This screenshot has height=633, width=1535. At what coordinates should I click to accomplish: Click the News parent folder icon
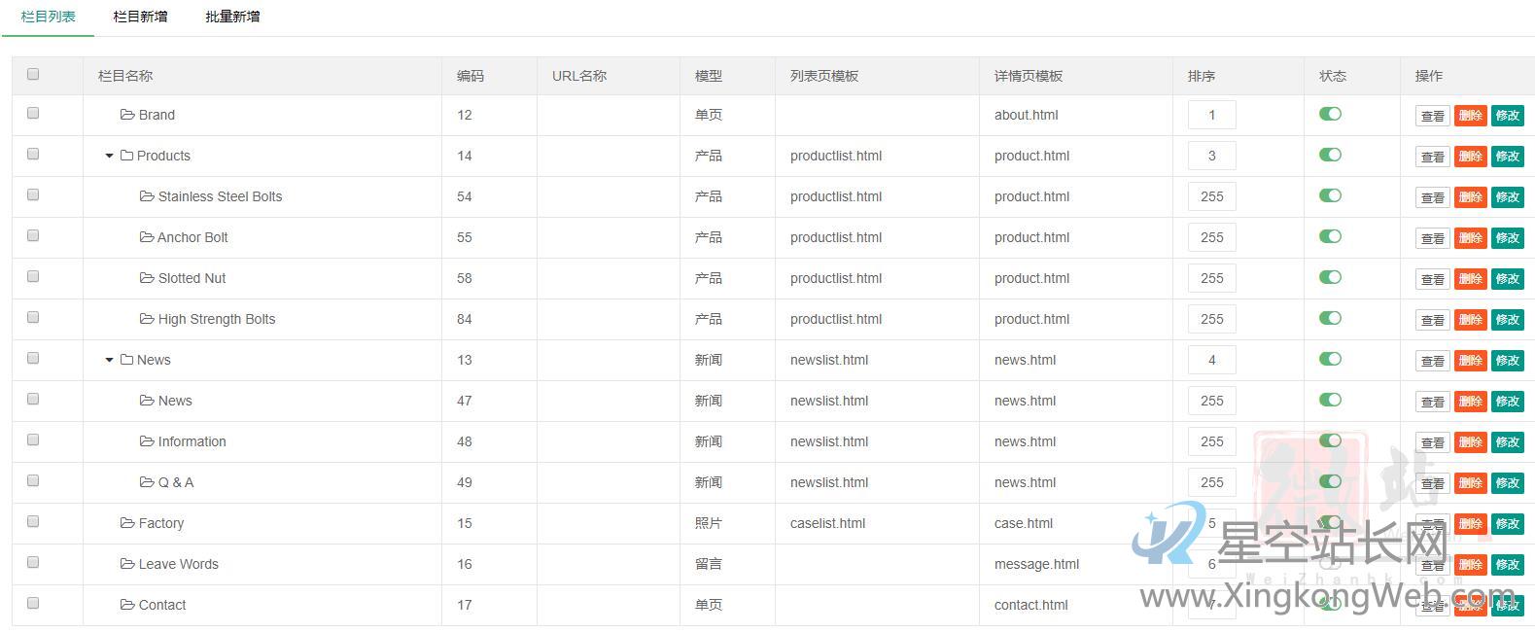[126, 359]
